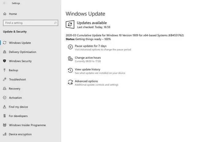Open Device encryption settings
The height and width of the screenshot is (142, 197).
20,134
